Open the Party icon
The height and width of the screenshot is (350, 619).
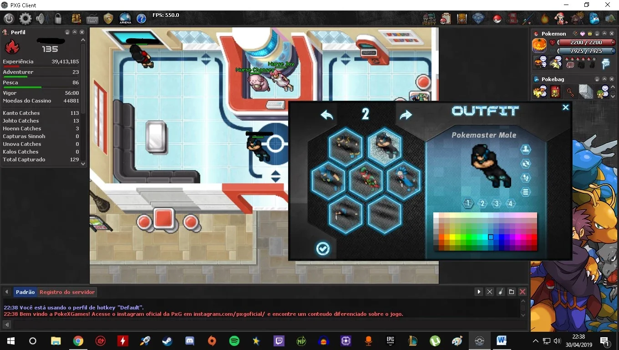429,19
